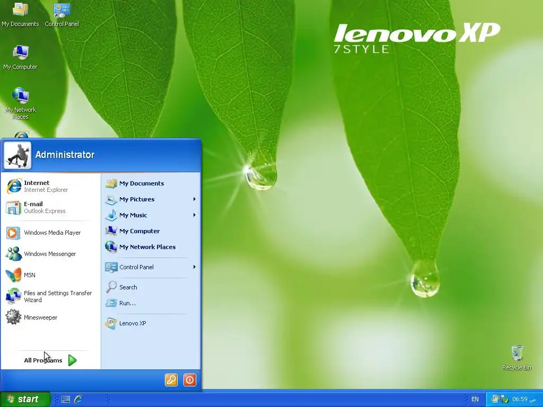Expand All Programs green arrow
Viewport: 543px width, 407px height.
click(72, 360)
